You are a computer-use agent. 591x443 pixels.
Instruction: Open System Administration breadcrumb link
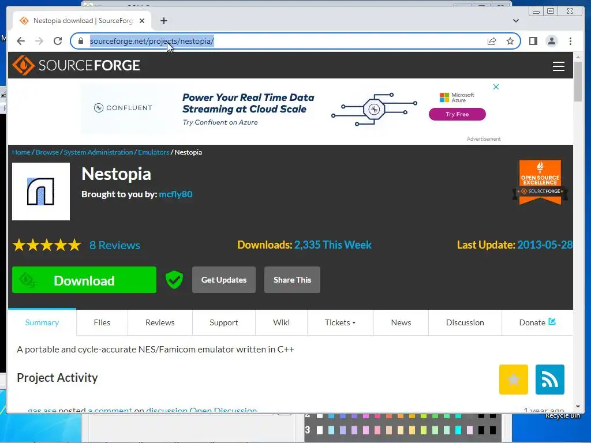click(98, 152)
